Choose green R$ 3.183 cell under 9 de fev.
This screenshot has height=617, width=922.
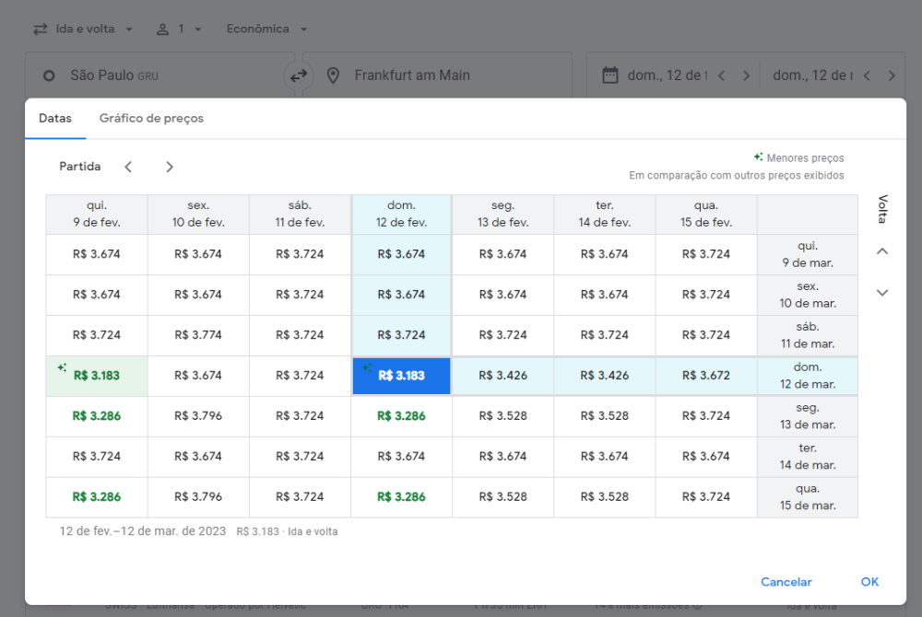click(97, 376)
